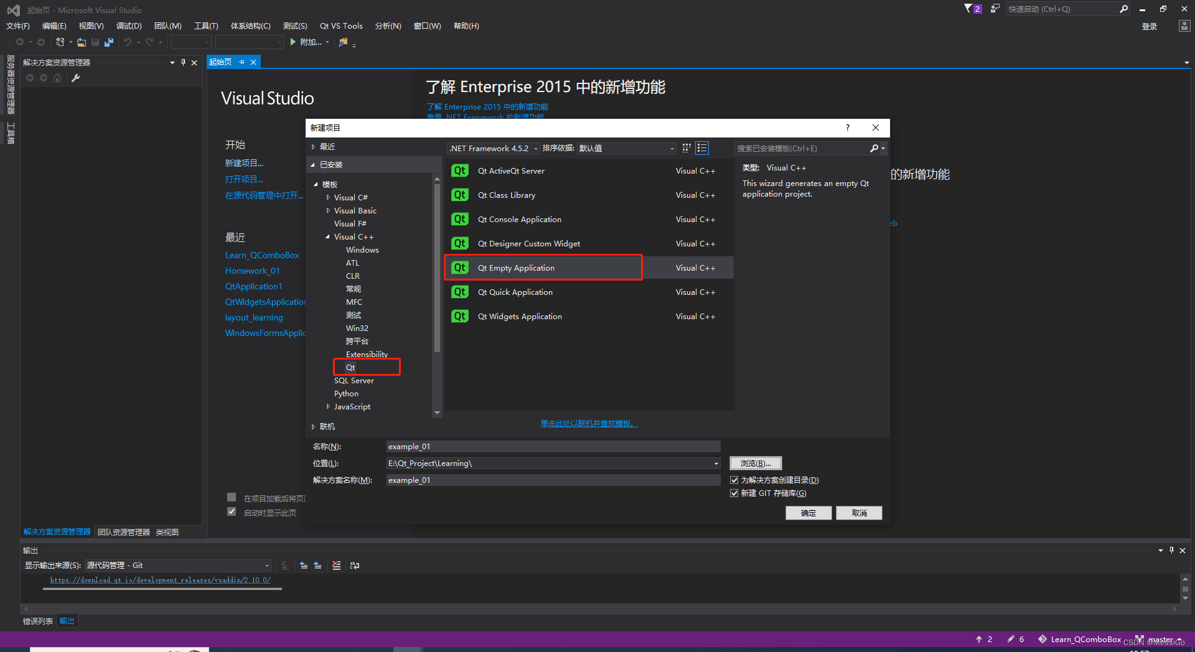1195x652 pixels.
Task: Toggle Close page after project load checkbox
Action: point(232,497)
